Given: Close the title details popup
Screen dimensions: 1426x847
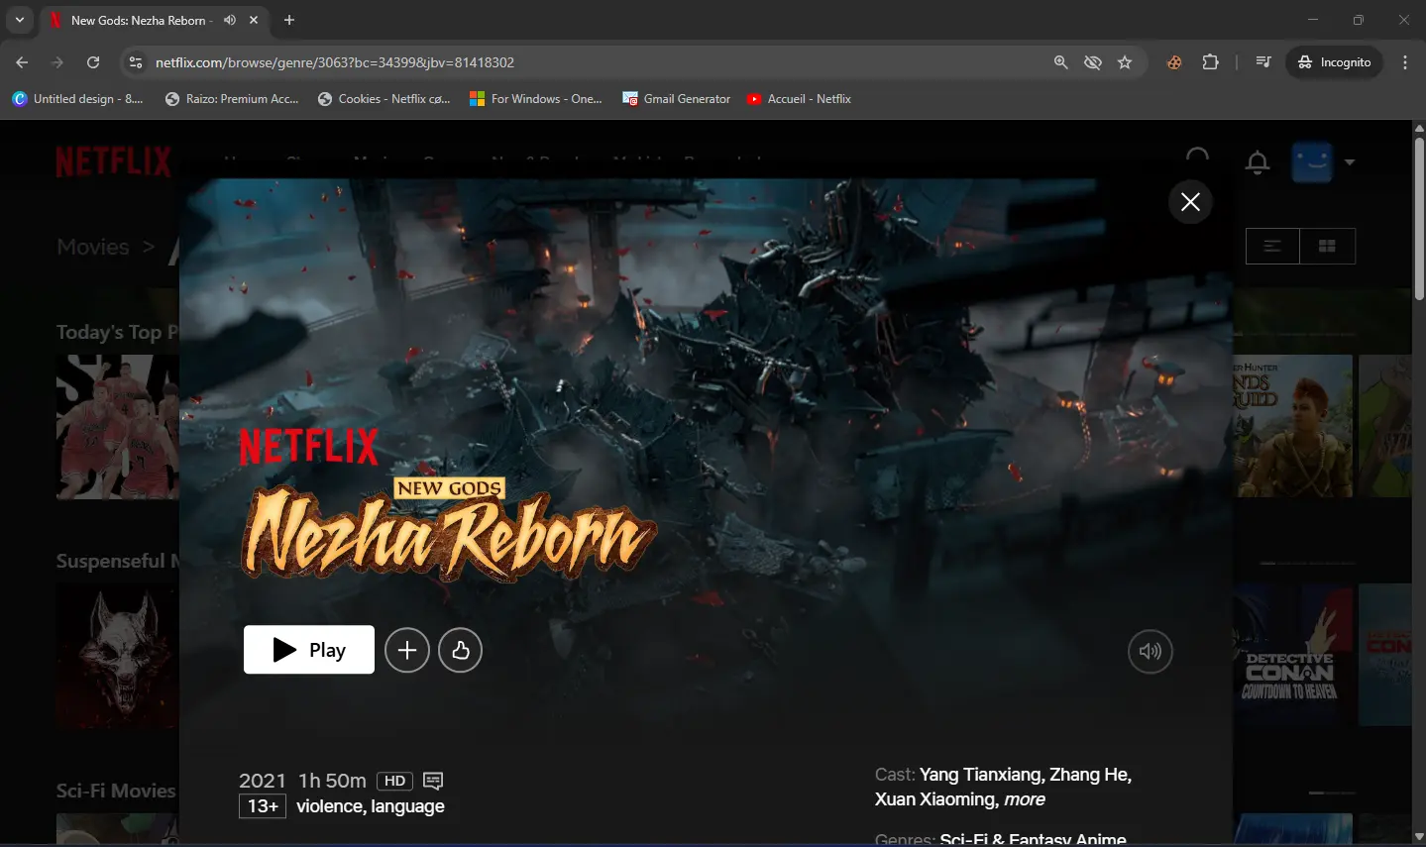Looking at the screenshot, I should click(x=1190, y=202).
